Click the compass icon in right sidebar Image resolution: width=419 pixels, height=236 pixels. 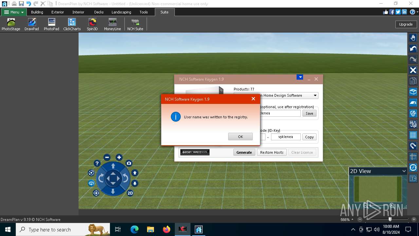[413, 167]
